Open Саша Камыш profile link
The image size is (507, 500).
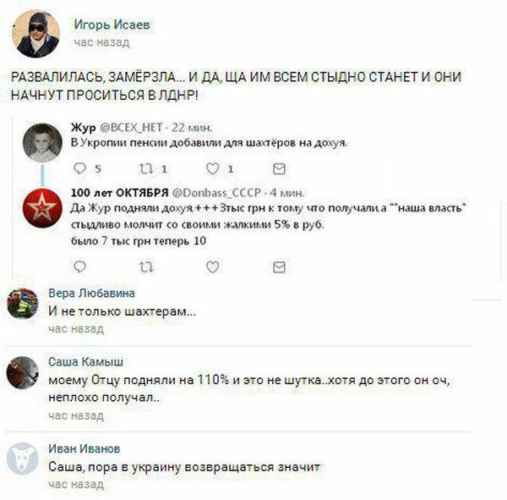tap(85, 362)
